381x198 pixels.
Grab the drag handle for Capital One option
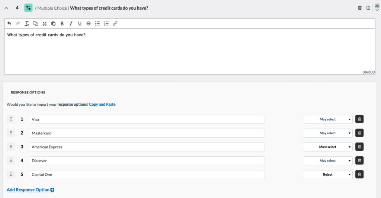(x=11, y=174)
